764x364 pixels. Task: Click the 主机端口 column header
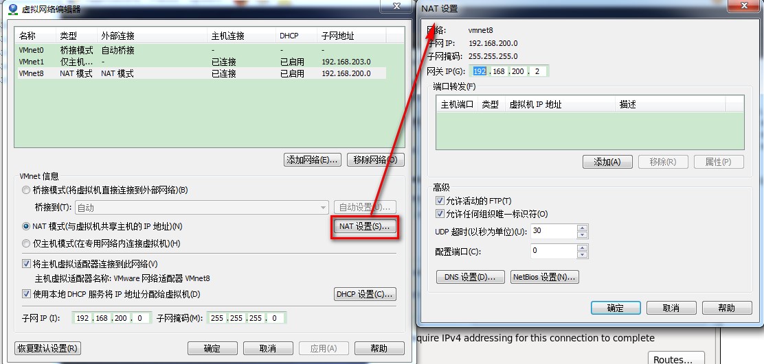pyautogui.click(x=457, y=104)
